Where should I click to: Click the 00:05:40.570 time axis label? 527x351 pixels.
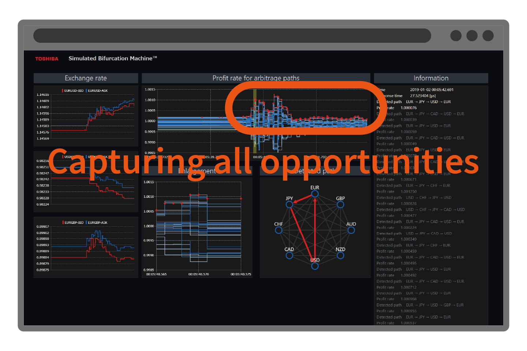[199, 274]
